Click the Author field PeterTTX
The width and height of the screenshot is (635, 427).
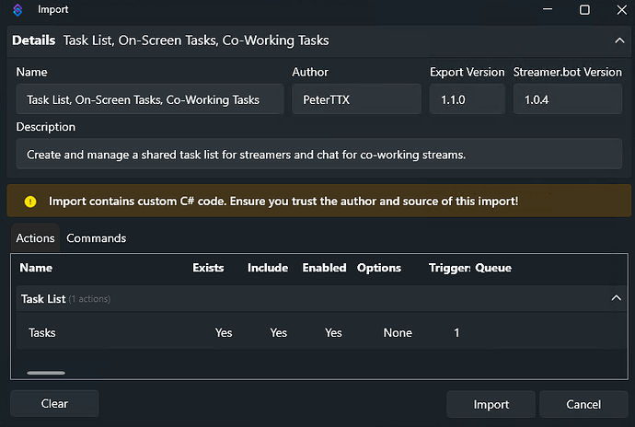tap(356, 99)
